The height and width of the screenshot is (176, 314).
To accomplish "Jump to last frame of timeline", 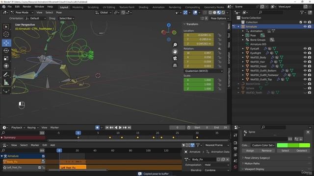I will pos(130,128).
